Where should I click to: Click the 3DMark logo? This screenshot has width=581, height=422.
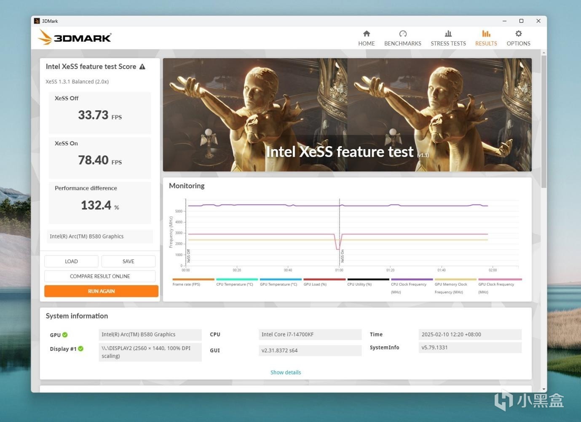click(75, 37)
